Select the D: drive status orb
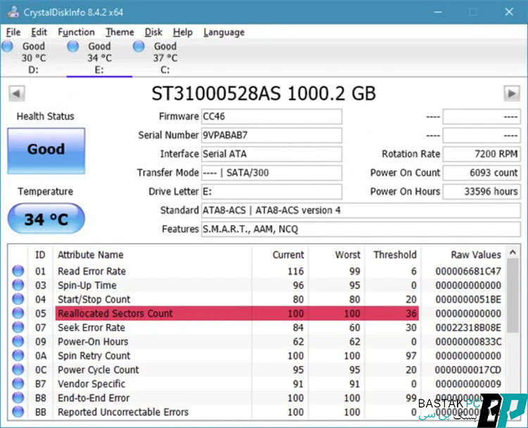Viewport: 528px width, 428px height. pos(8,46)
